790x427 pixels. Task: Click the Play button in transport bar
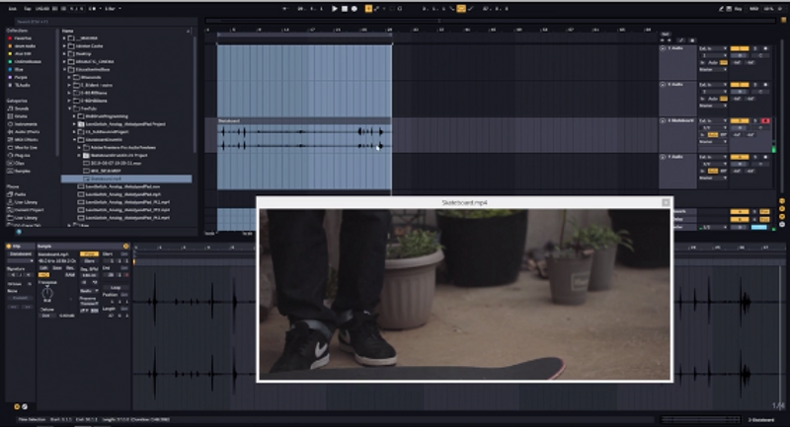point(335,9)
